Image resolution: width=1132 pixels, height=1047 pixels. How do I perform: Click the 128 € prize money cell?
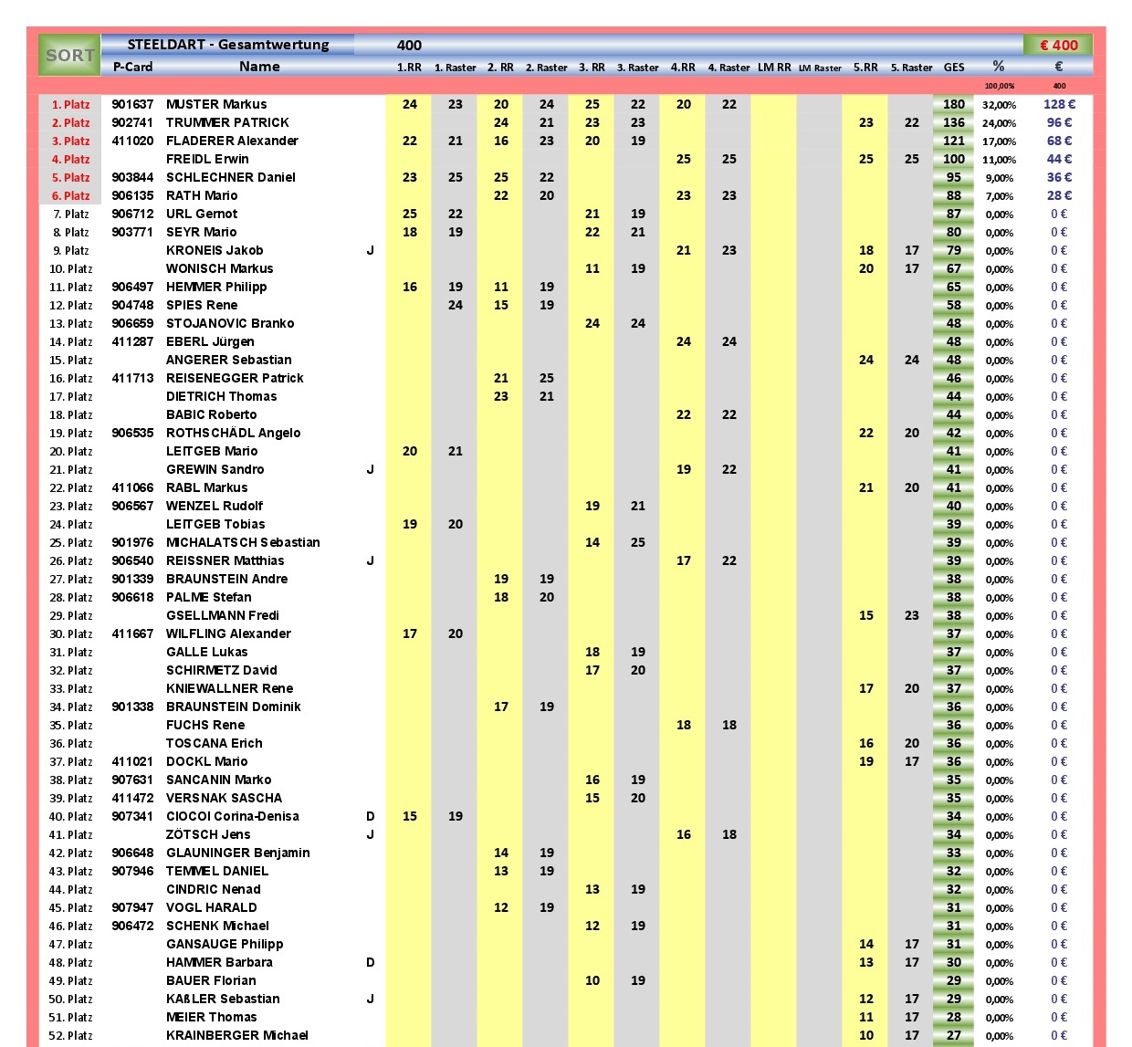tap(1059, 104)
